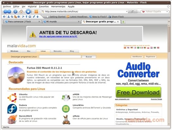
Task: Focus the 'Descargar programas Linux' search field
Action: click(60, 57)
